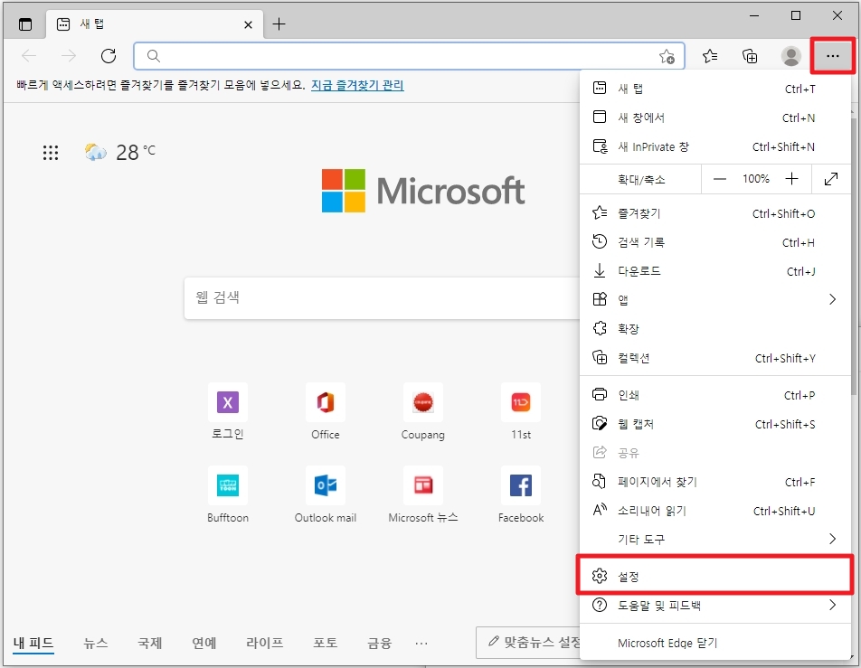The height and width of the screenshot is (668, 861).
Task: Choose 새 창에서 menu item
Action: pyautogui.click(x=714, y=118)
